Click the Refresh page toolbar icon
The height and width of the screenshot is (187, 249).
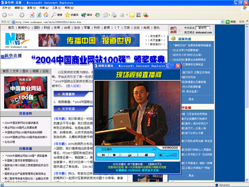pos(39,15)
